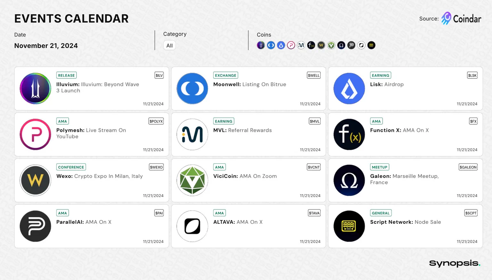Select the small Galeon coin icon under Coins
This screenshot has width=492, height=280.
click(341, 45)
